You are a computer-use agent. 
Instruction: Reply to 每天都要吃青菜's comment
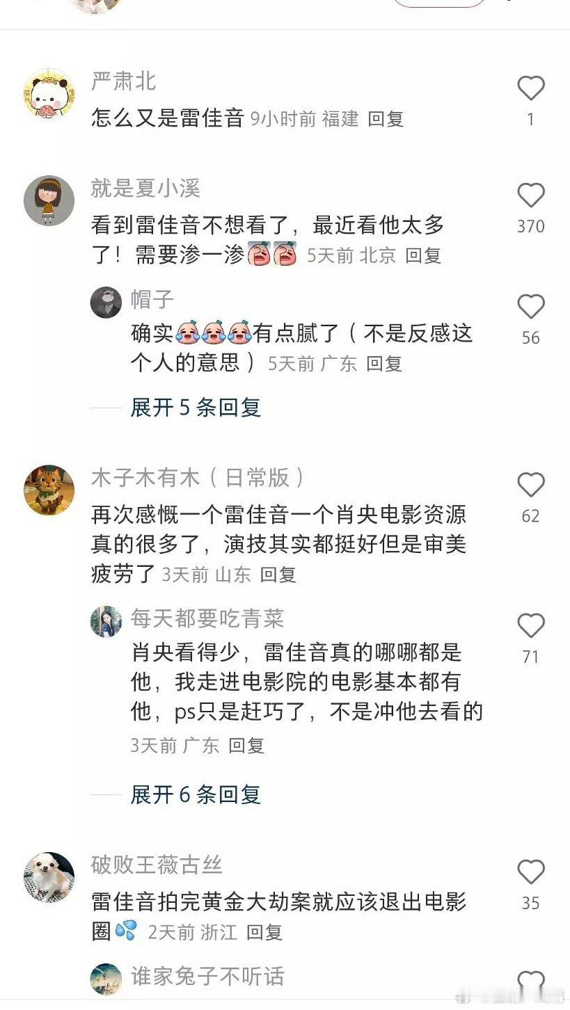(x=246, y=746)
